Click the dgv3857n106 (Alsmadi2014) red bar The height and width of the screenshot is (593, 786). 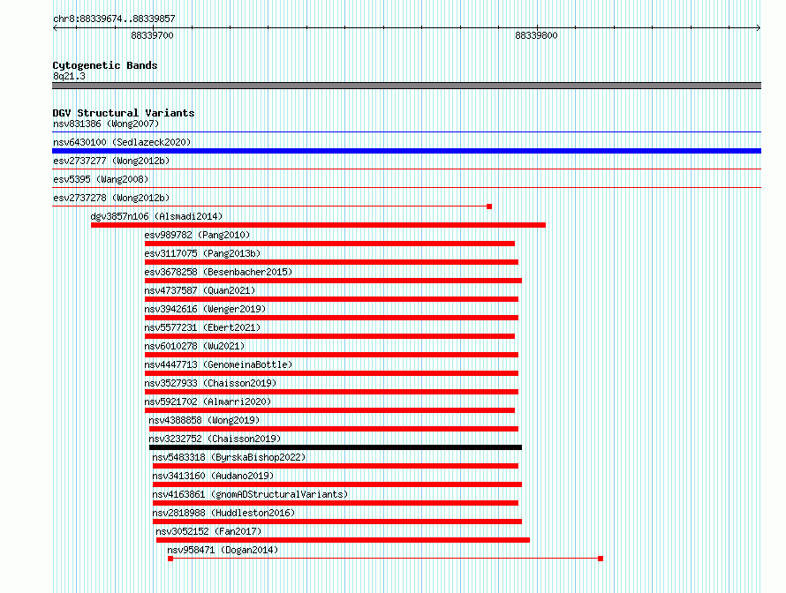(x=318, y=225)
